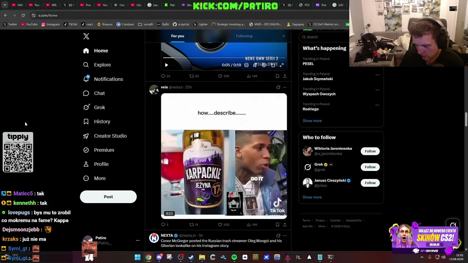Open the socialfi bookmarks folder
Screen dimensions: 468x263
(x=146, y=24)
